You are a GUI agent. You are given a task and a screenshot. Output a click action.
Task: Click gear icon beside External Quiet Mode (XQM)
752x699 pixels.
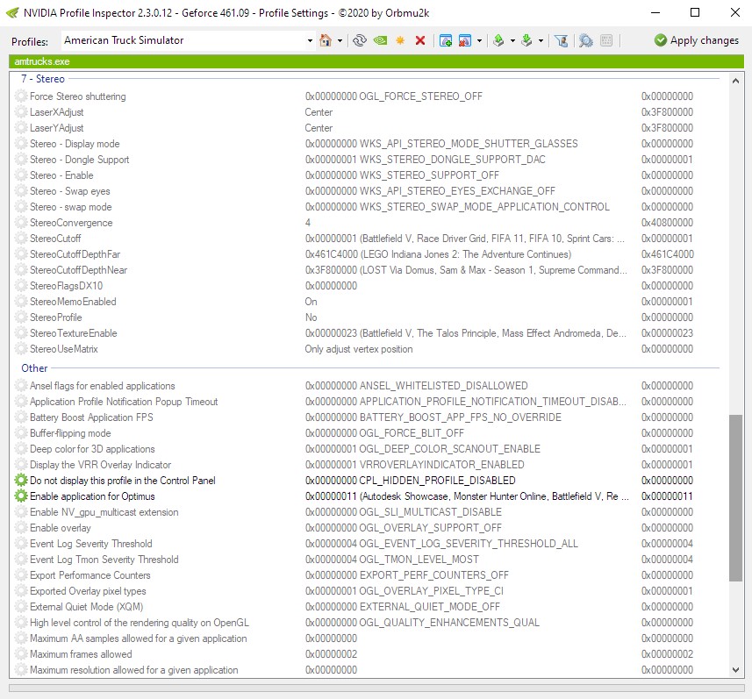pyautogui.click(x=21, y=606)
